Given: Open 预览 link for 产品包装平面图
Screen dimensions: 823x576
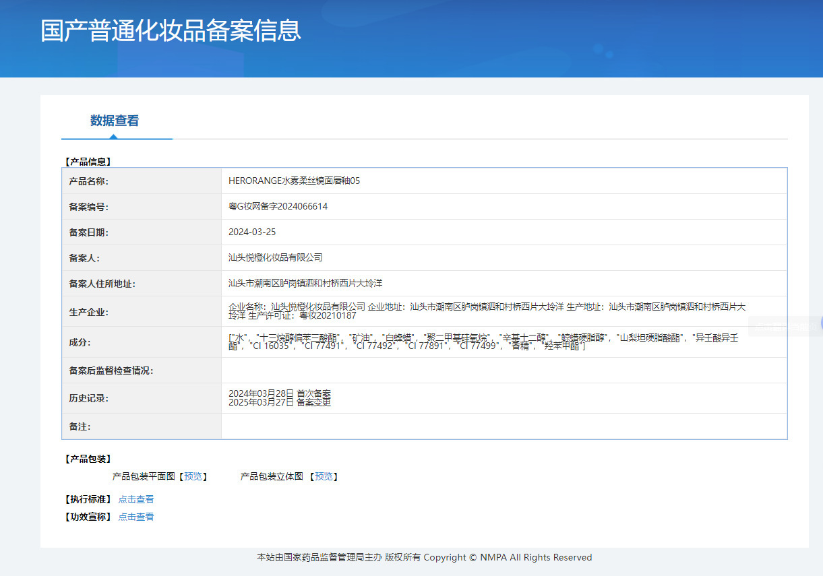Looking at the screenshot, I should [x=193, y=476].
